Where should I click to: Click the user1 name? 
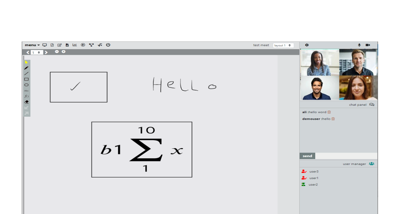(x=314, y=178)
